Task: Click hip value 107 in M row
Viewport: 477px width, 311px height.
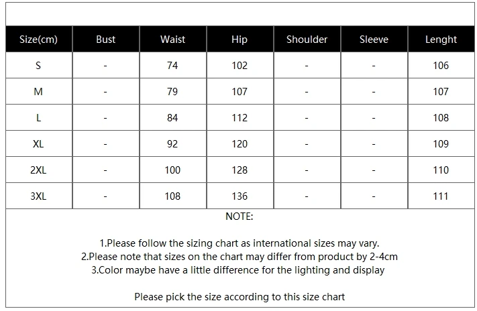Action: click(x=240, y=92)
